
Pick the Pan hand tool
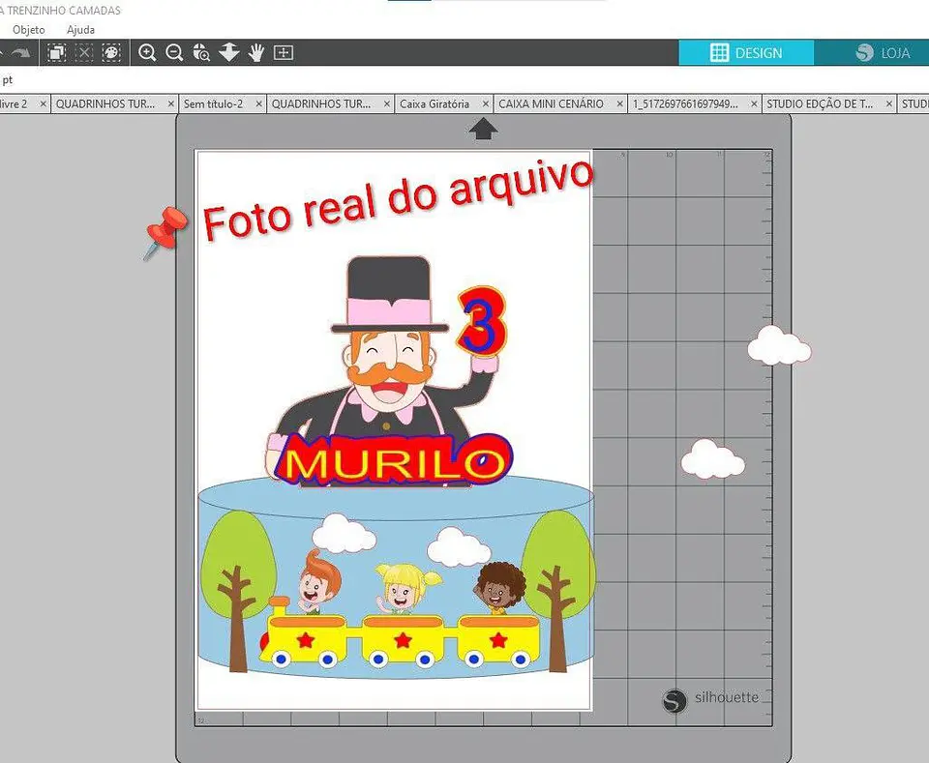point(255,52)
